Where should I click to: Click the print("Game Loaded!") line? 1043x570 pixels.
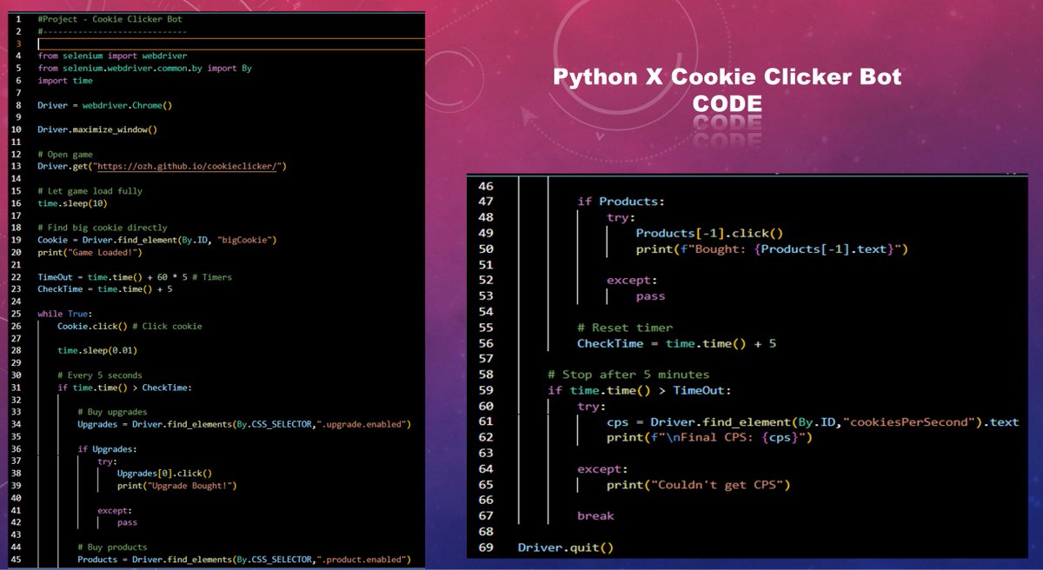coord(90,252)
